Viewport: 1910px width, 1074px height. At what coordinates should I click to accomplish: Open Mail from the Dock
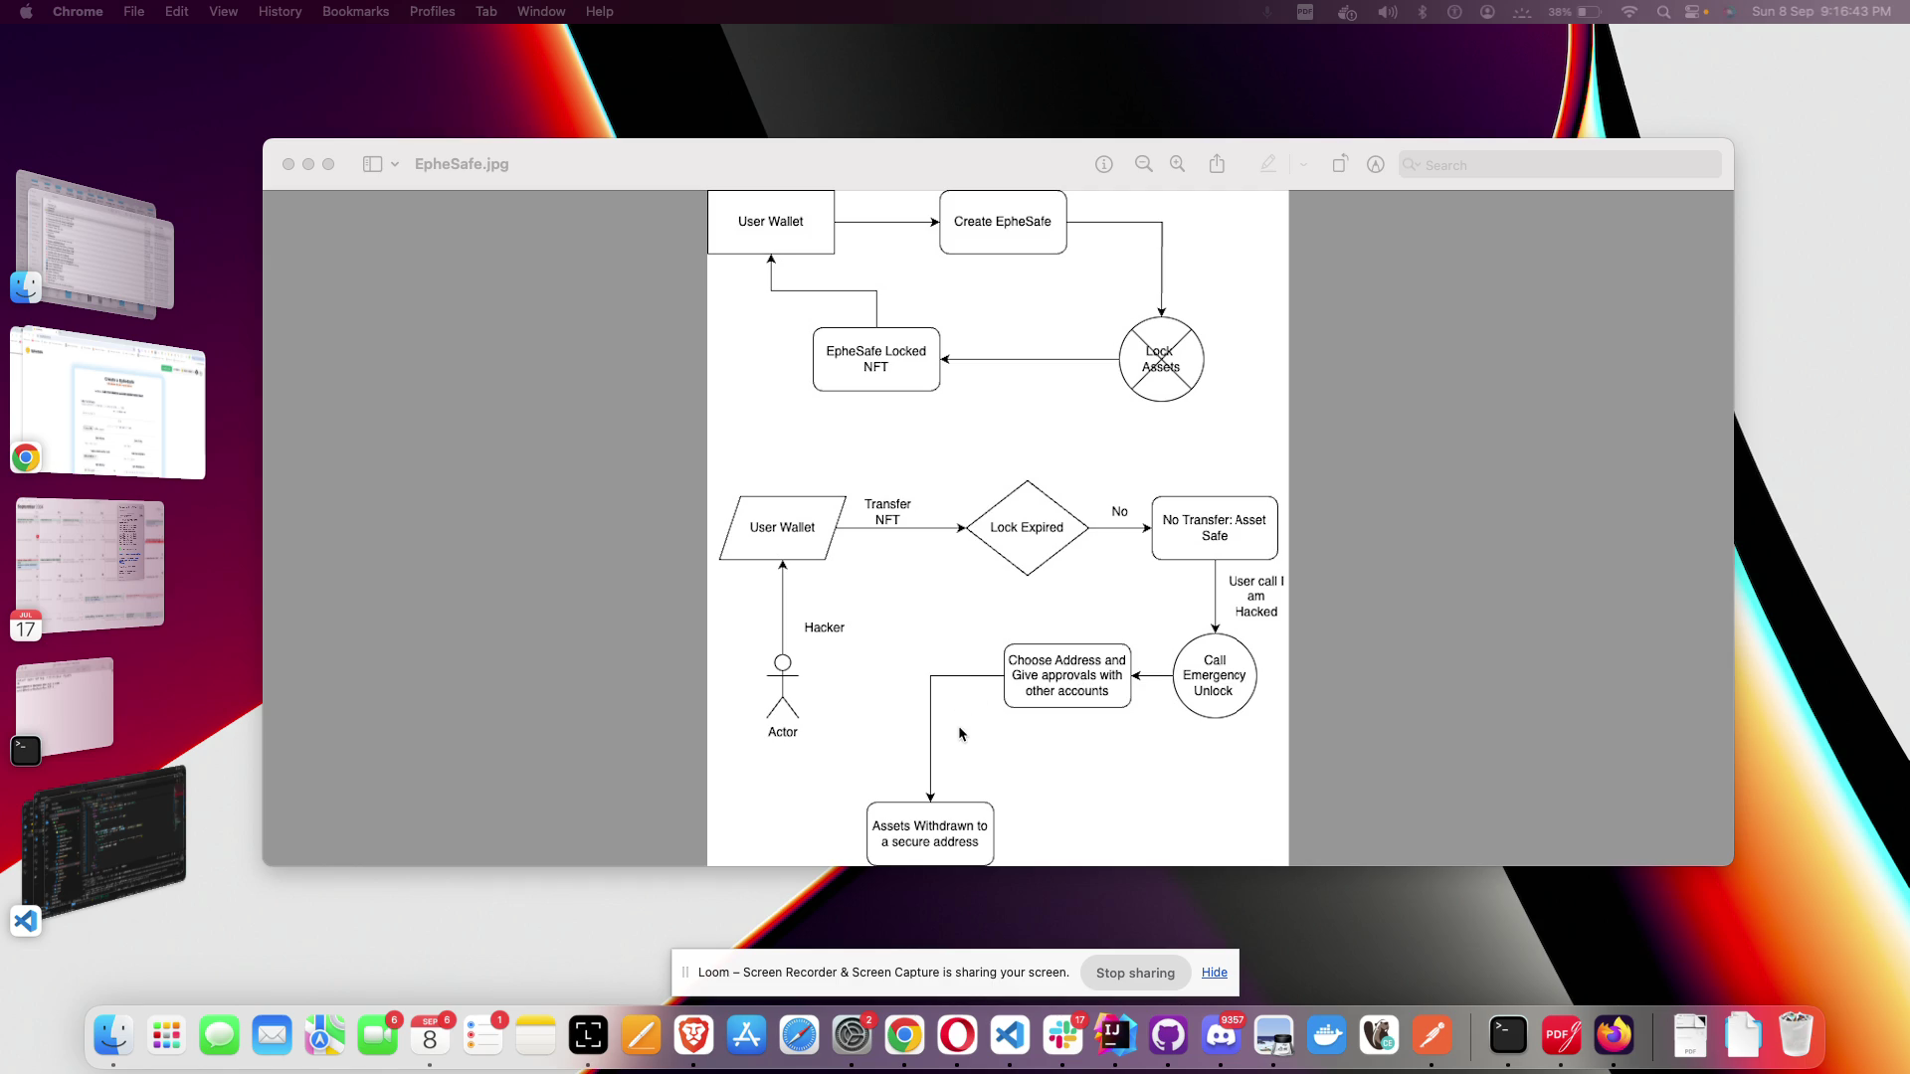[272, 1035]
